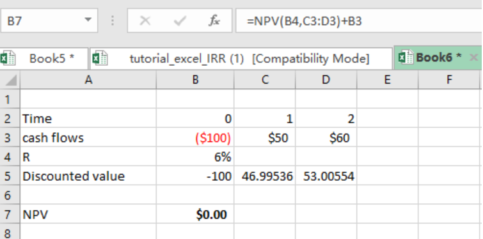Click the Enter checkmark icon in formula bar

click(x=180, y=20)
